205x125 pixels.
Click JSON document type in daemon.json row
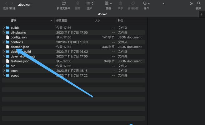(x=130, y=47)
